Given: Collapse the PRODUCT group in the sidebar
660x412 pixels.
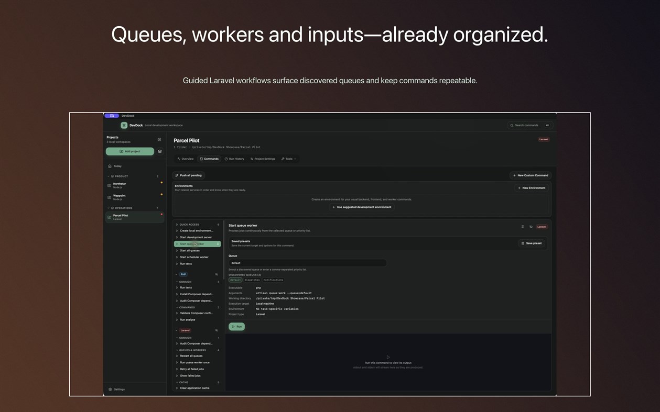Looking at the screenshot, I should pos(109,176).
